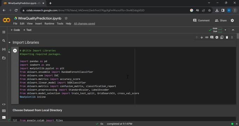
Task: Open the View menu
Action: [30, 23]
